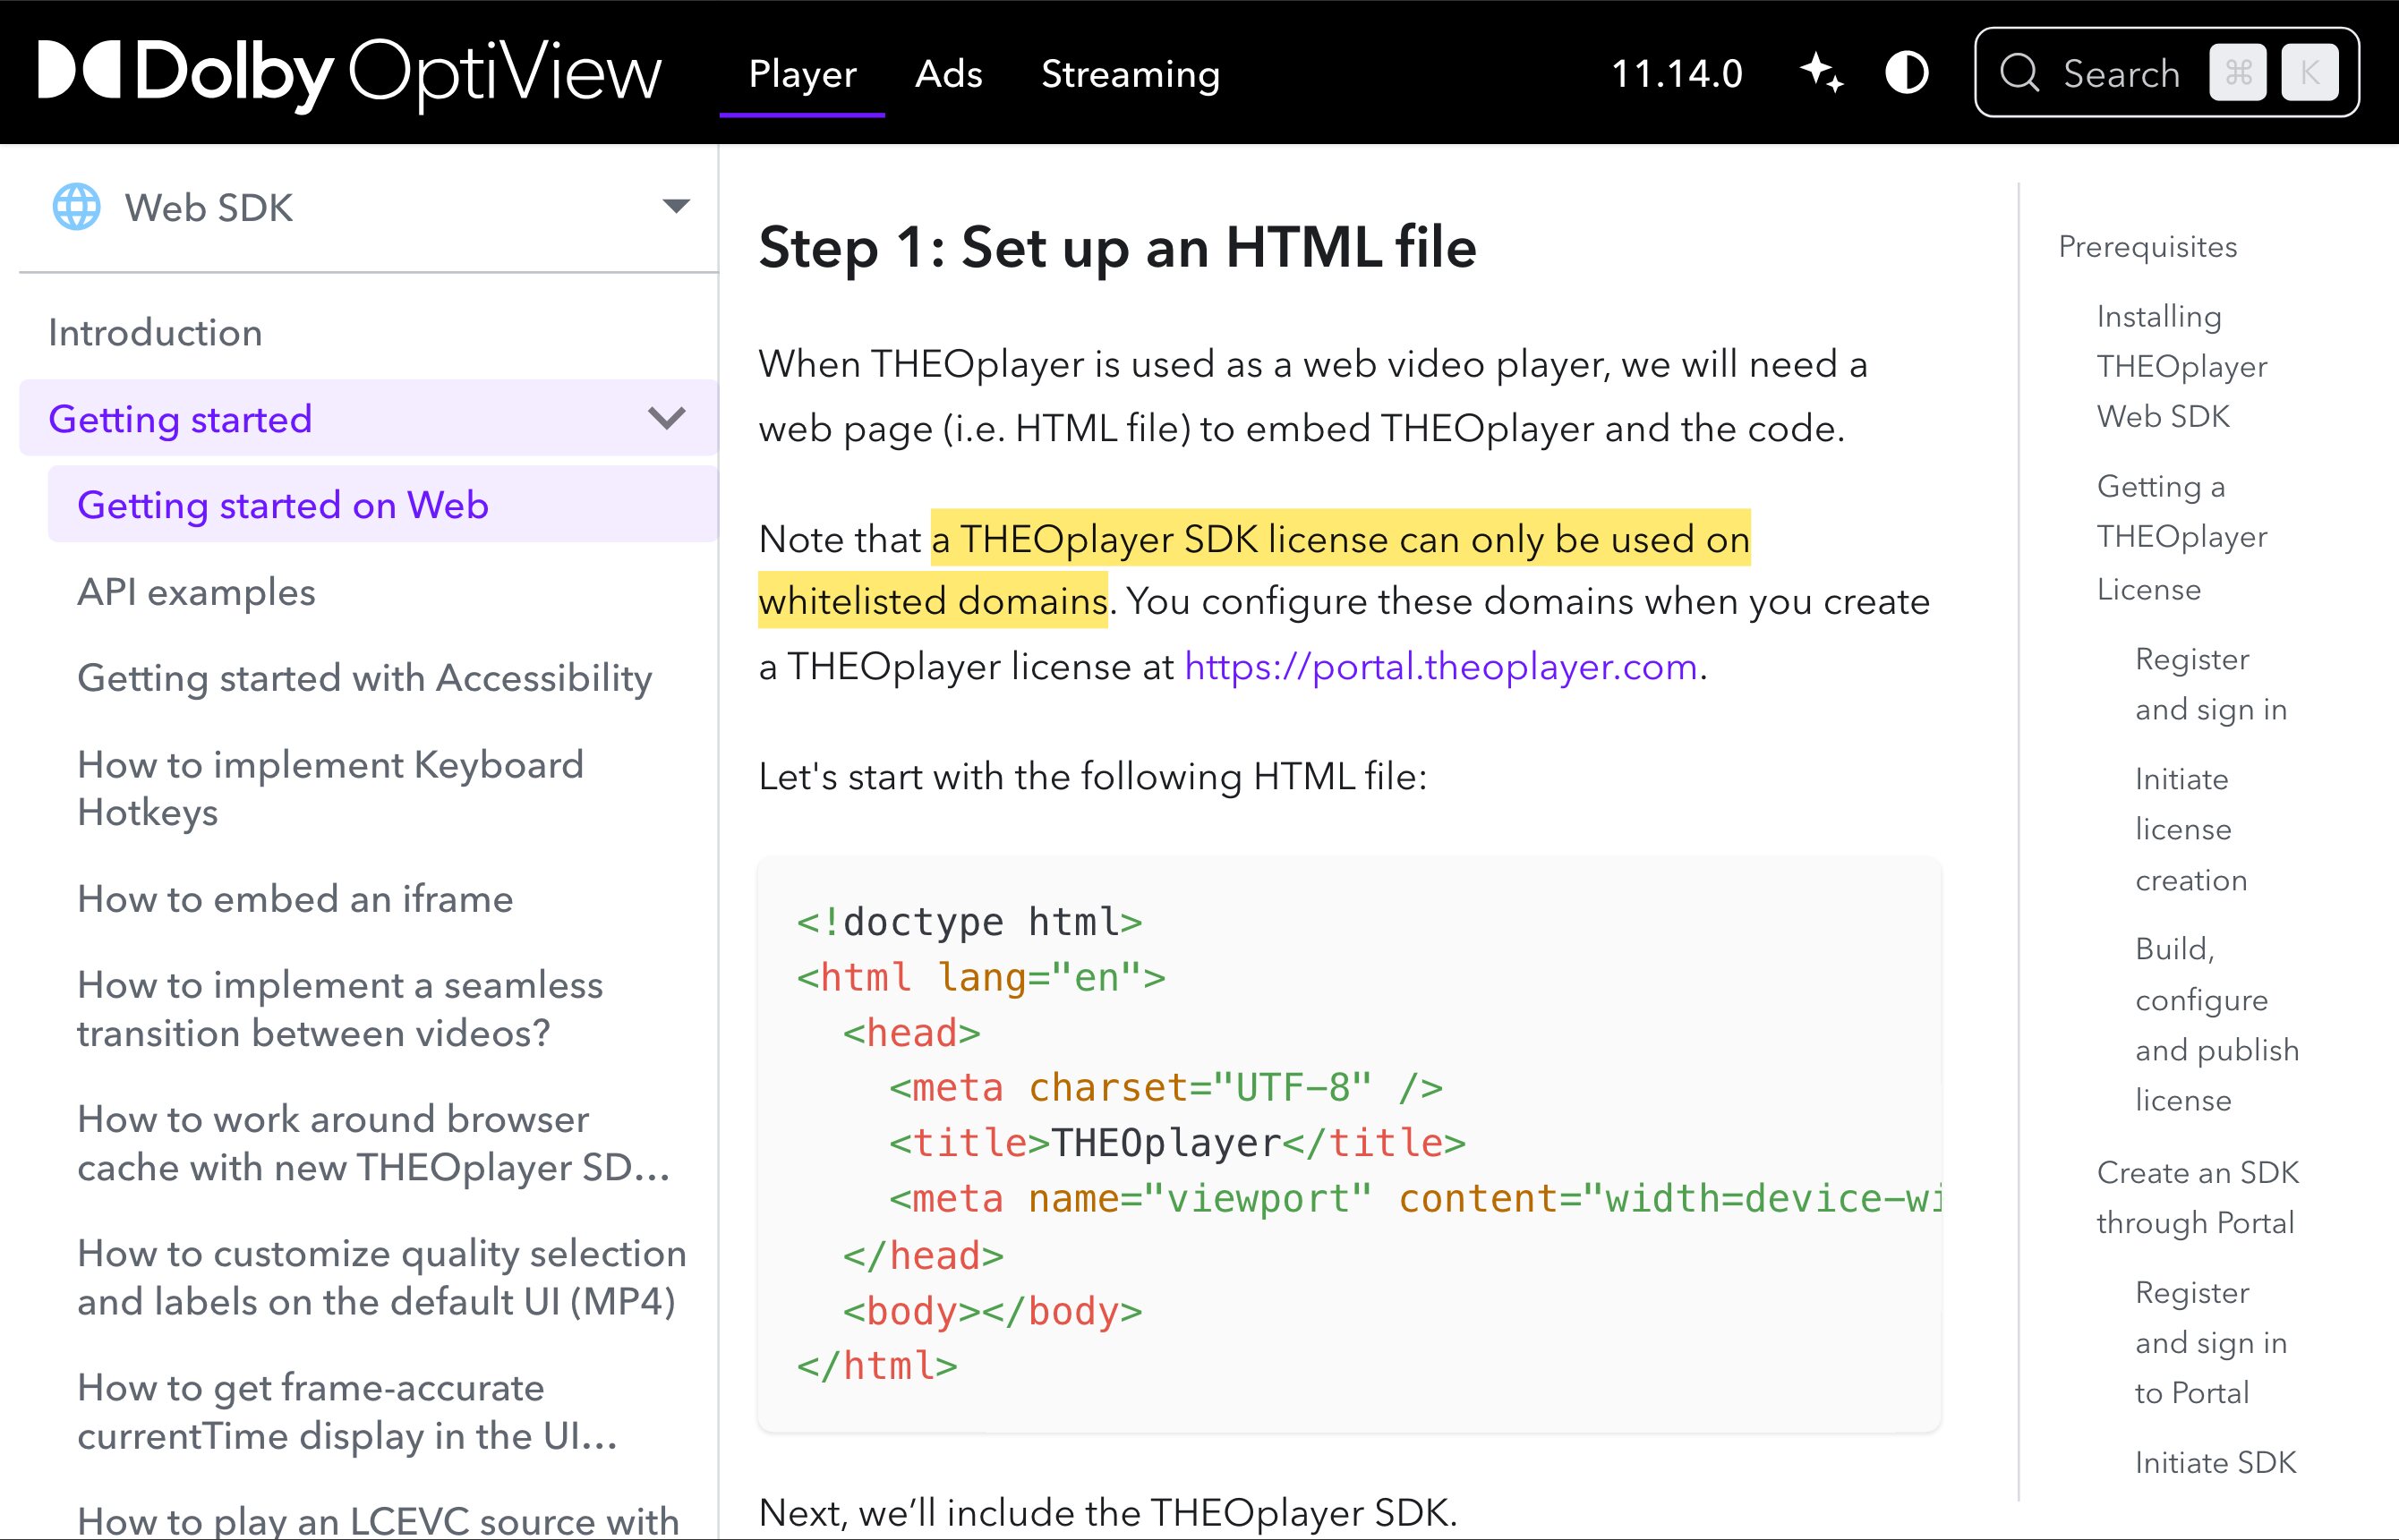Open the Web SDK platform dropdown
This screenshot has width=2399, height=1540.
tap(369, 207)
